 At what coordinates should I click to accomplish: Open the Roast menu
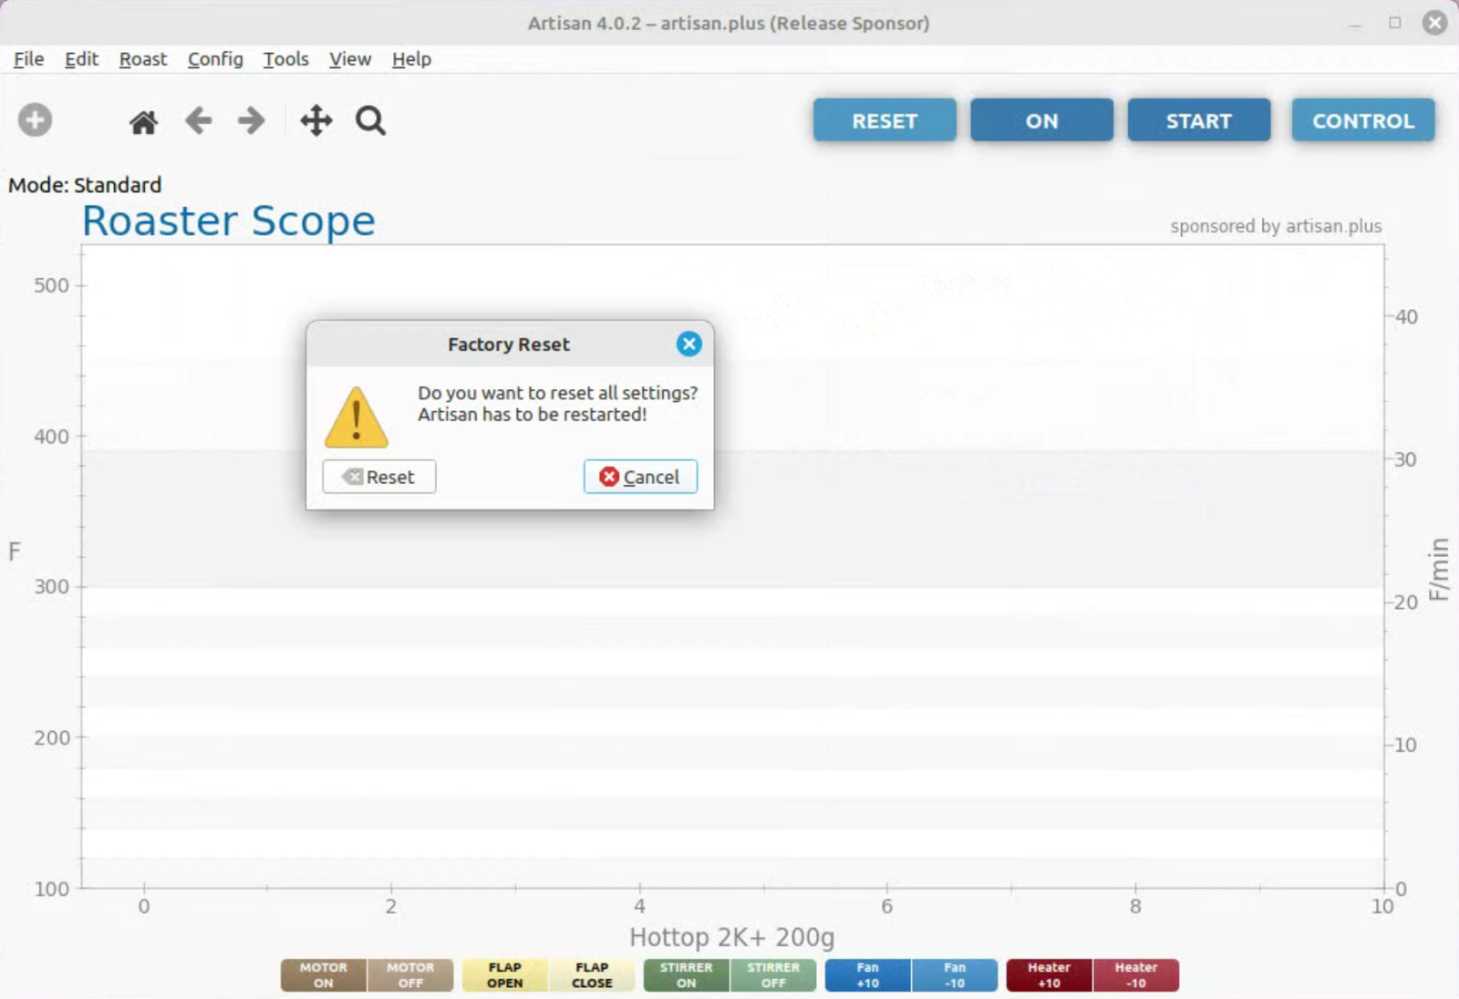[143, 59]
